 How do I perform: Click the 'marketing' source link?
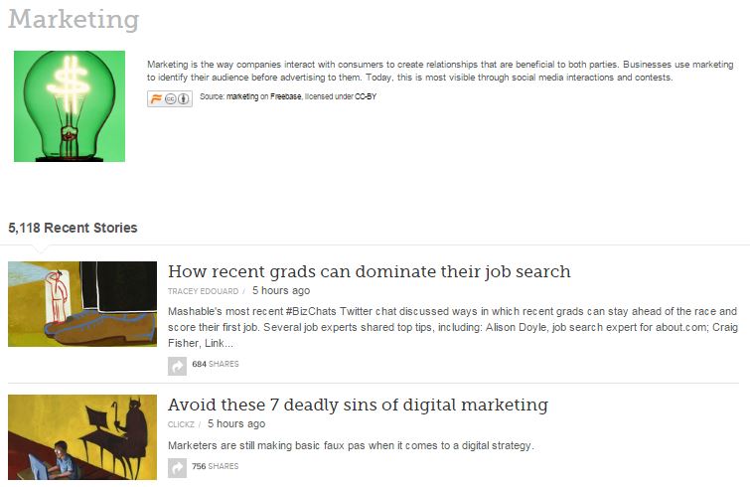(242, 96)
